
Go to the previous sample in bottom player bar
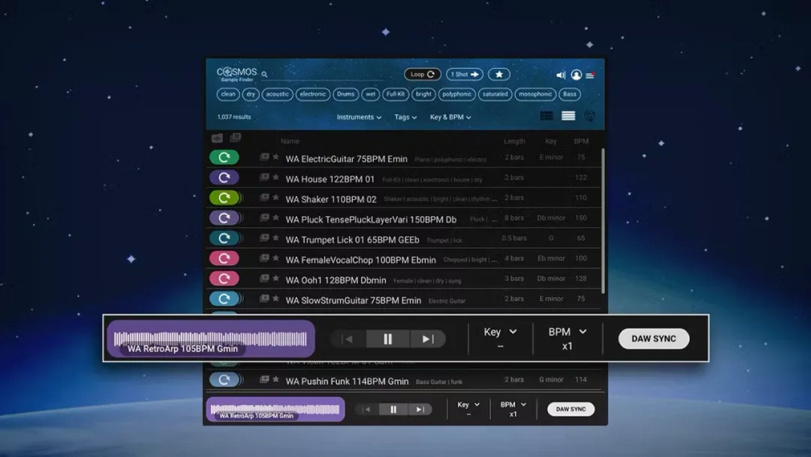point(366,409)
